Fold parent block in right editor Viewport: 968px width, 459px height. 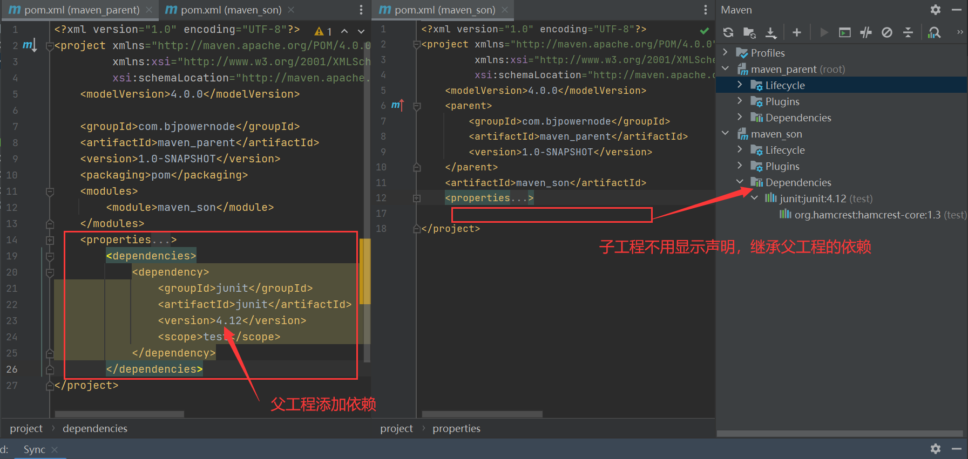coord(417,106)
